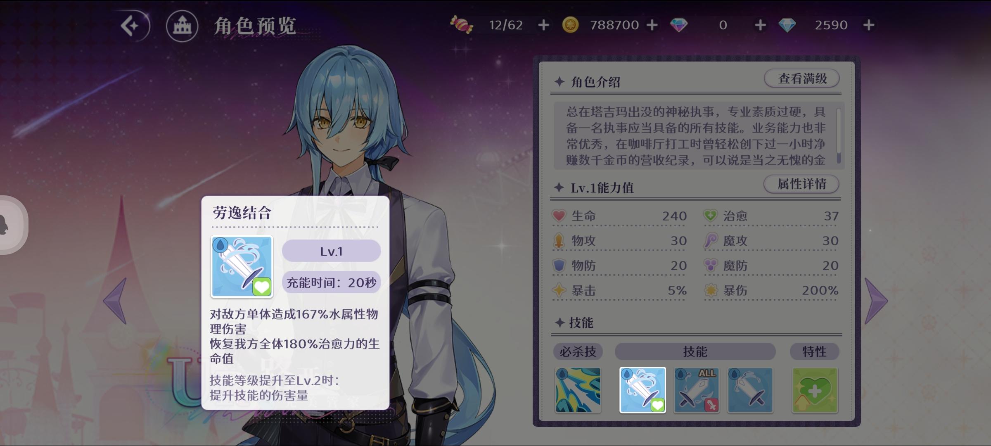
Task: Select the 必杀技 tab label
Action: [578, 351]
